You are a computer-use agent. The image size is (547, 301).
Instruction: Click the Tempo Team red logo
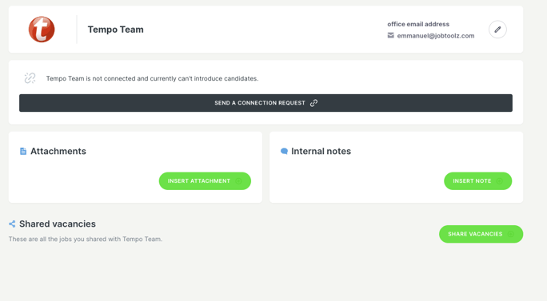42,30
